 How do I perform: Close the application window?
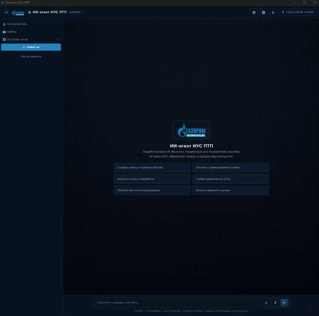click(x=314, y=3)
